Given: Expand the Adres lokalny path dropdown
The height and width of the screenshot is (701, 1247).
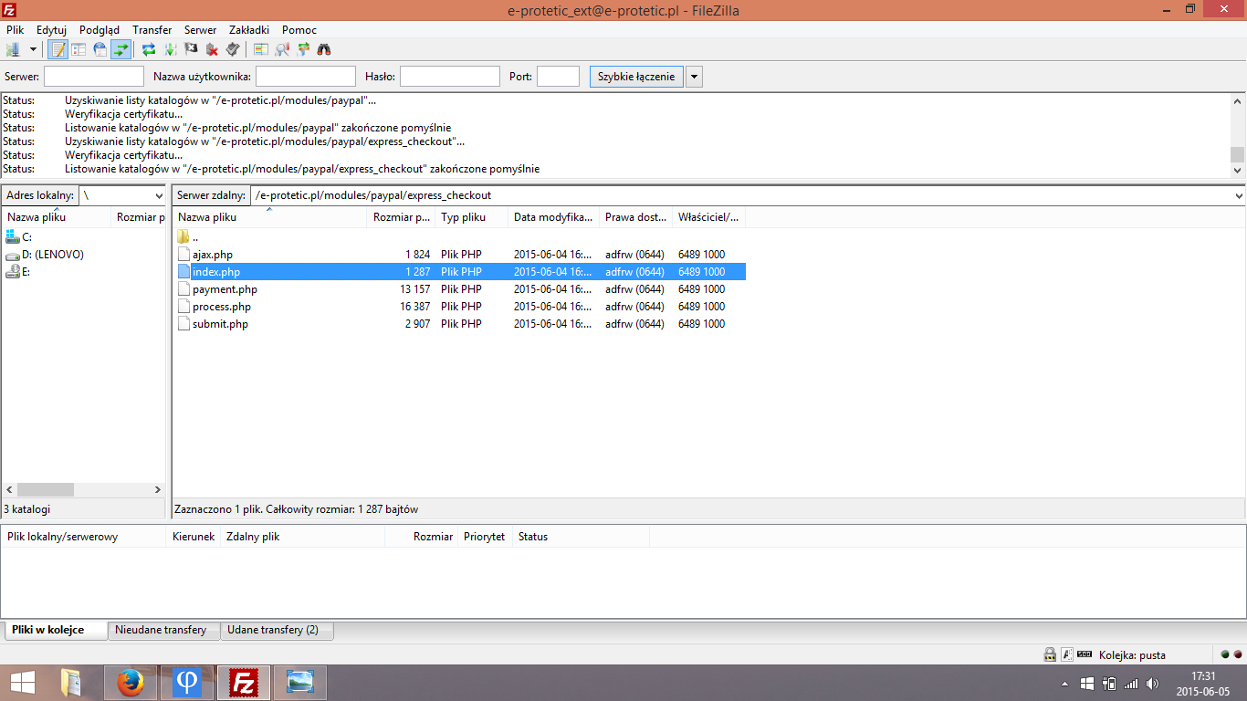Looking at the screenshot, I should [160, 195].
